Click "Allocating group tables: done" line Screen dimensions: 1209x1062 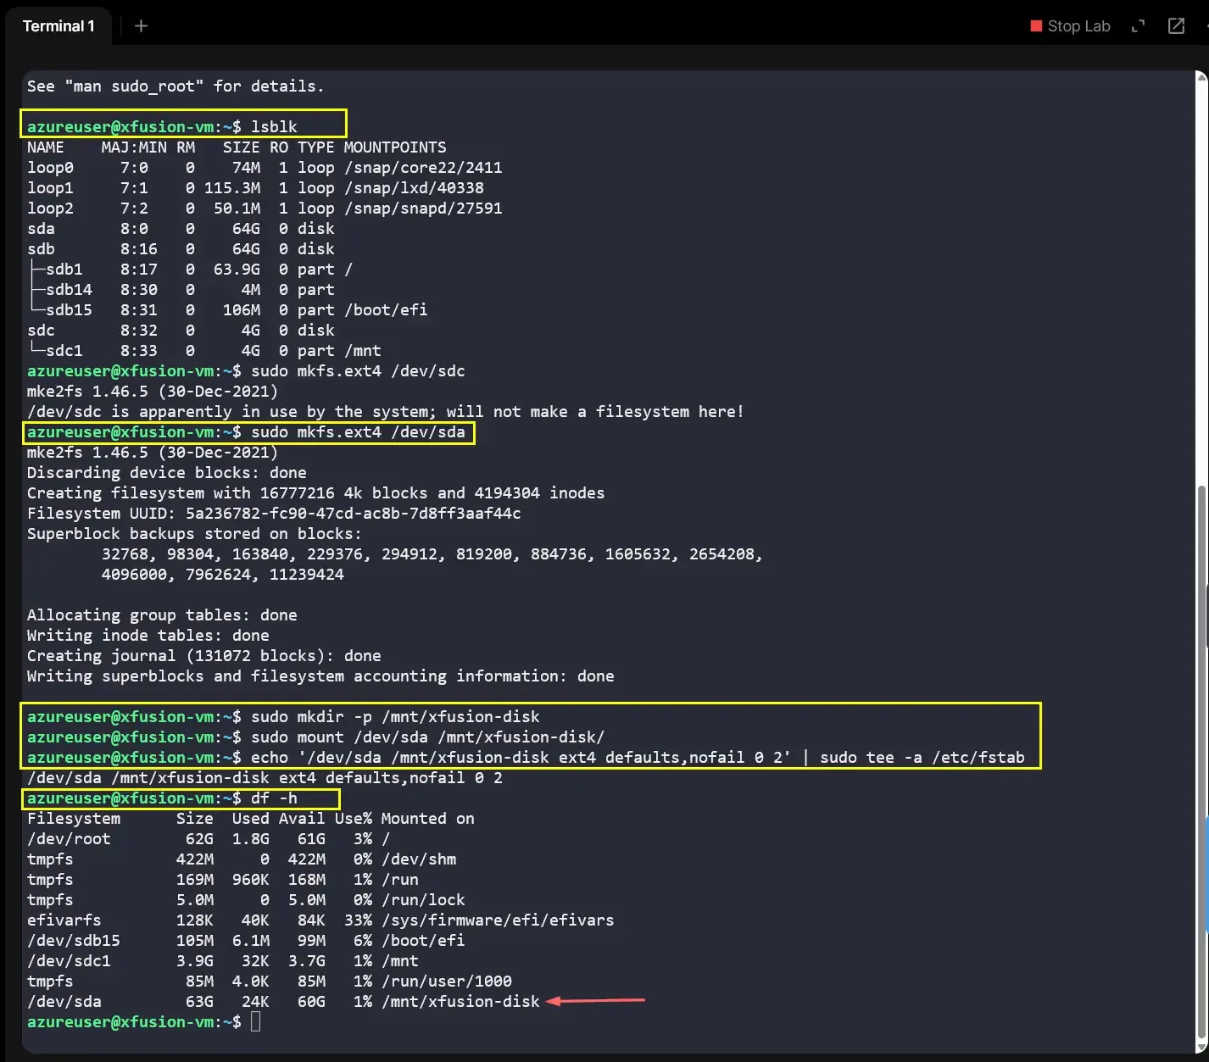(x=162, y=615)
